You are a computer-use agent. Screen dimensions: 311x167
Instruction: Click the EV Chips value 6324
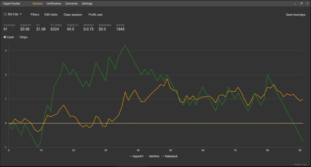click(55, 29)
